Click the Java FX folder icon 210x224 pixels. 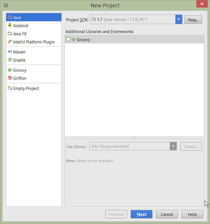tap(10, 34)
